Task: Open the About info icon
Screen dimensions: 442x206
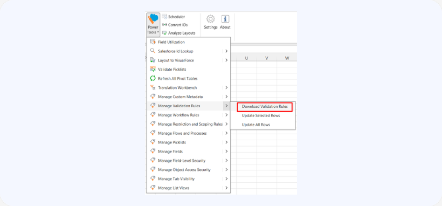Action: coord(225,19)
